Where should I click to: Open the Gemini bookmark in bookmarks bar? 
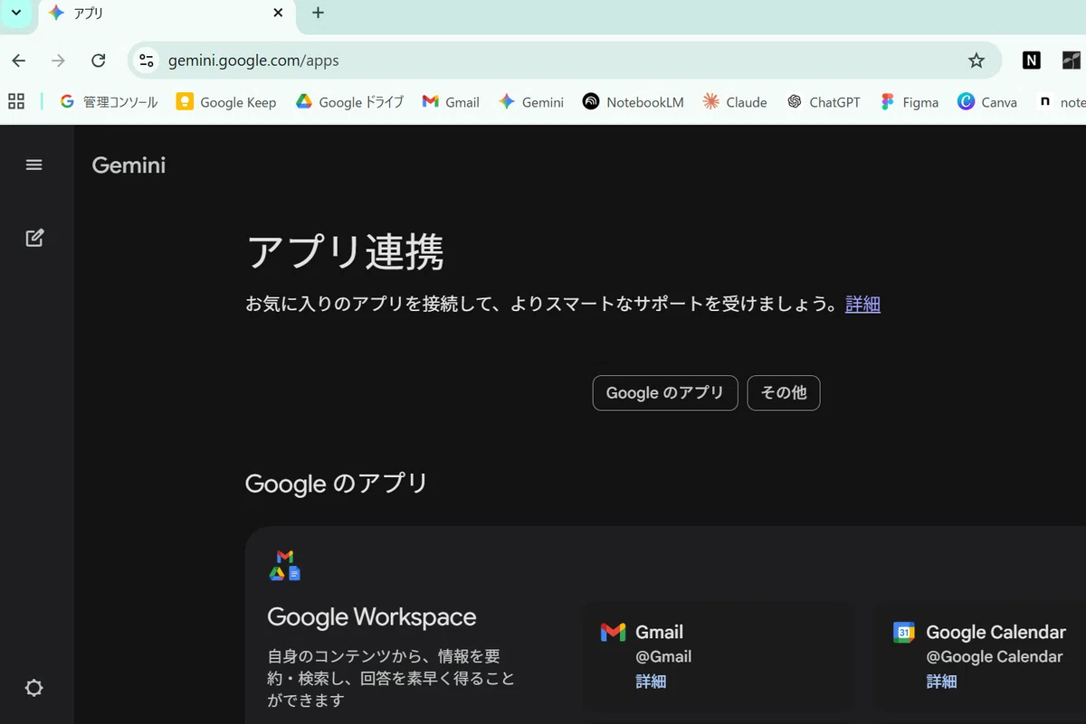tap(531, 102)
